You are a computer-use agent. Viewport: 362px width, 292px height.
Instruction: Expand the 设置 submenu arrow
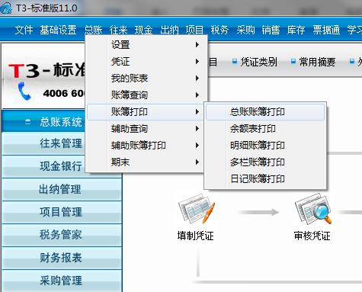[197, 45]
